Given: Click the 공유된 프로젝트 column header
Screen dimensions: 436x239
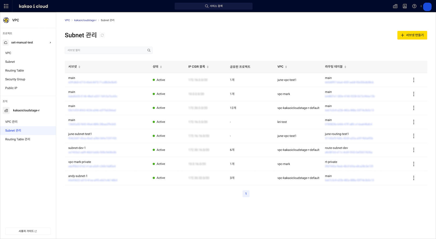Looking at the screenshot, I should (x=240, y=67).
